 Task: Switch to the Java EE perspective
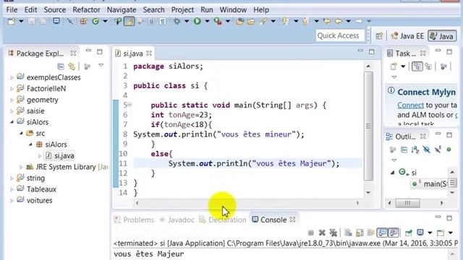[407, 36]
